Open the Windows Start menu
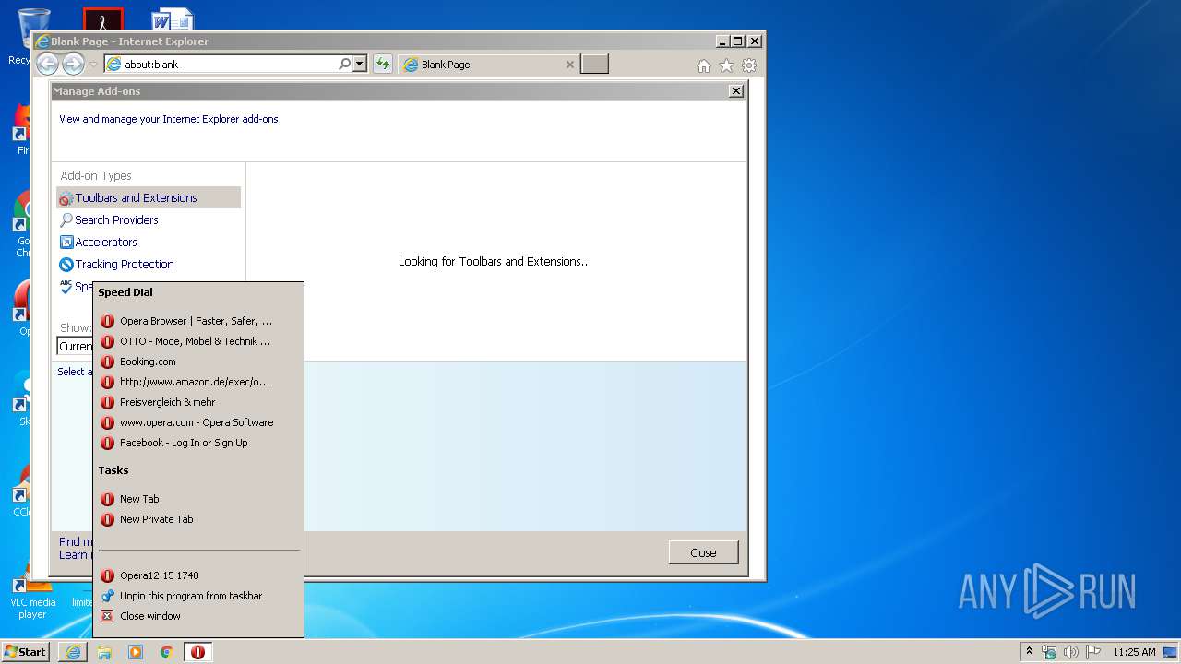1181x664 pixels. 25,651
